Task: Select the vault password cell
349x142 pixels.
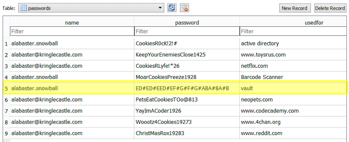Action: click(x=187, y=89)
